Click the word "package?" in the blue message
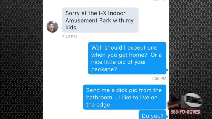Image resolution: width=212 pixels, height=119 pixels. (x=104, y=69)
